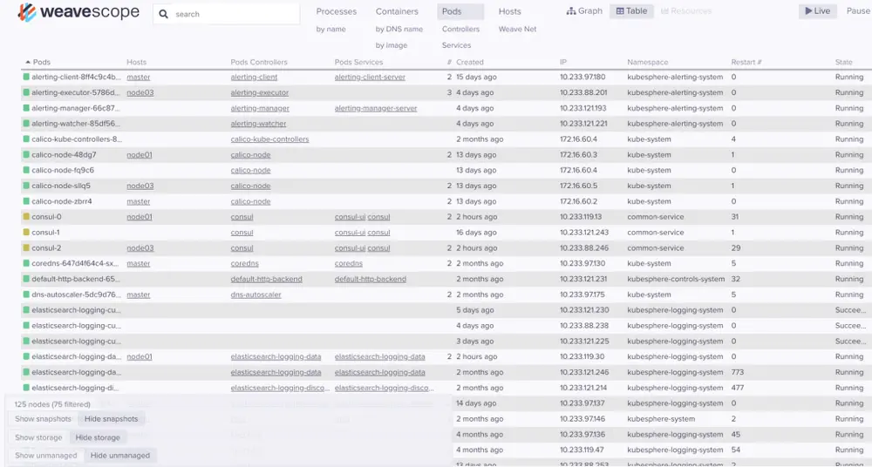
Task: Switch to Graph view
Action: 584,11
